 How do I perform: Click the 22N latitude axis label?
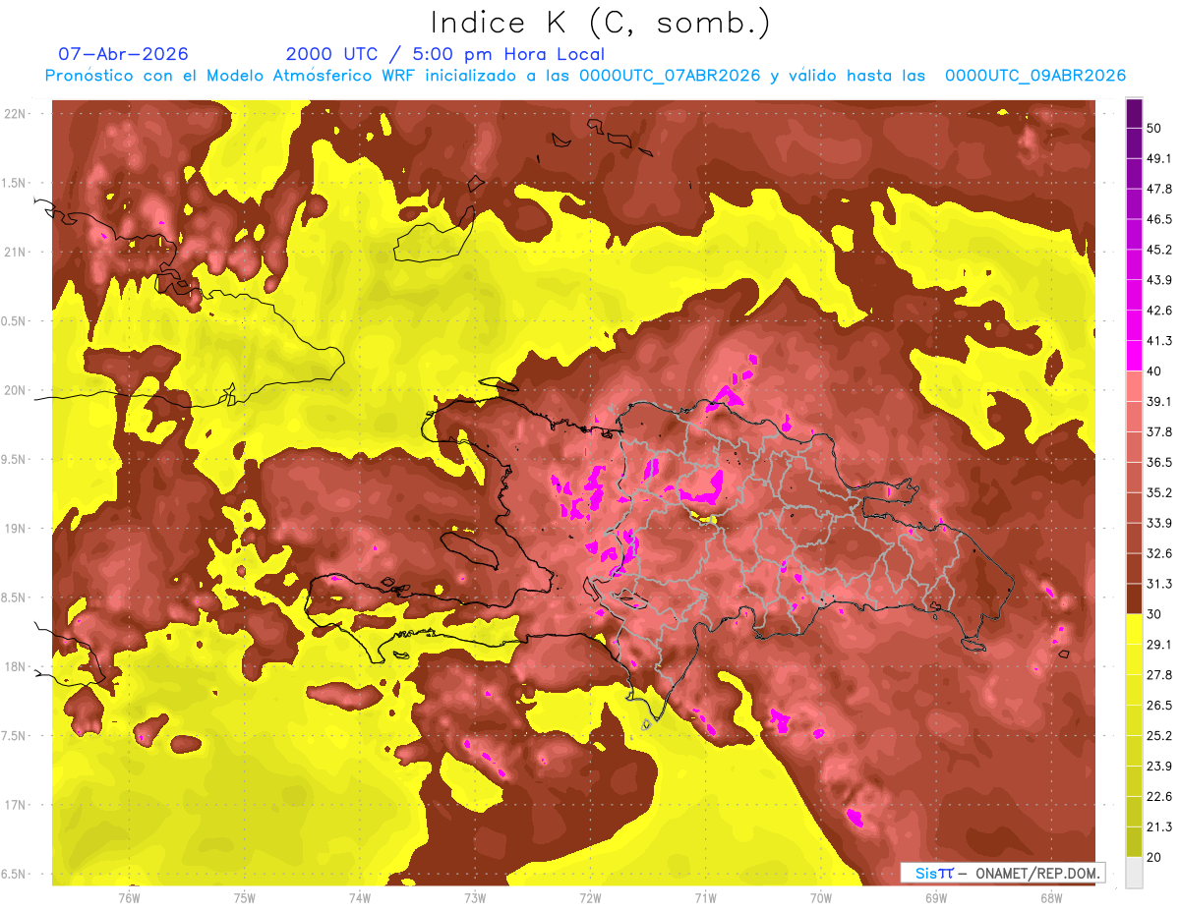[16, 113]
